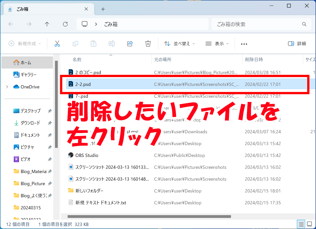
Task: Open the 表示 view dropdown
Action: (217, 44)
